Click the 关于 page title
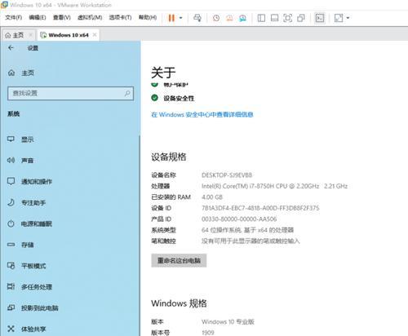Screen dimensions: 408x336 163,73
